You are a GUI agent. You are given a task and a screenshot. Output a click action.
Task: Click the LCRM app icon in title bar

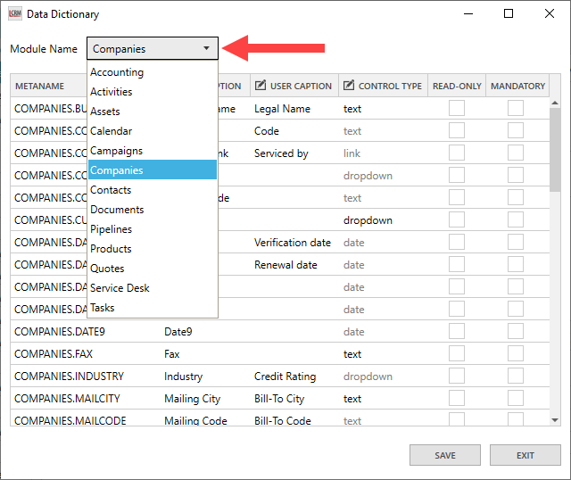(14, 14)
